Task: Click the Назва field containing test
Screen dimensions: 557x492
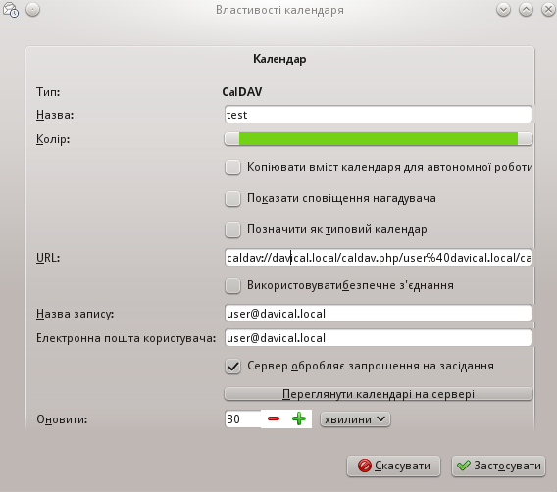Action: point(379,115)
